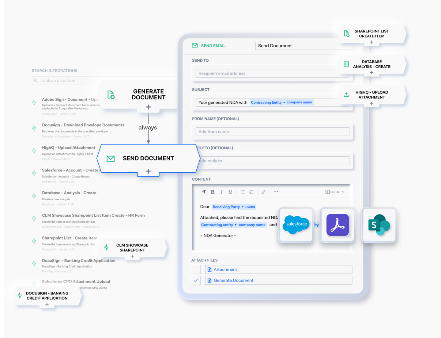Enable the Attachment checkbox under Attach Files
This screenshot has width=441, height=338.
pyautogui.click(x=196, y=269)
